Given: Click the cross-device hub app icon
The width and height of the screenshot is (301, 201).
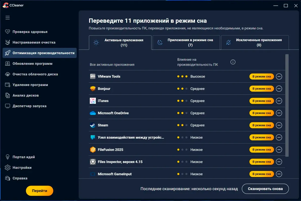Looking at the screenshot, I should pyautogui.click(x=93, y=137).
